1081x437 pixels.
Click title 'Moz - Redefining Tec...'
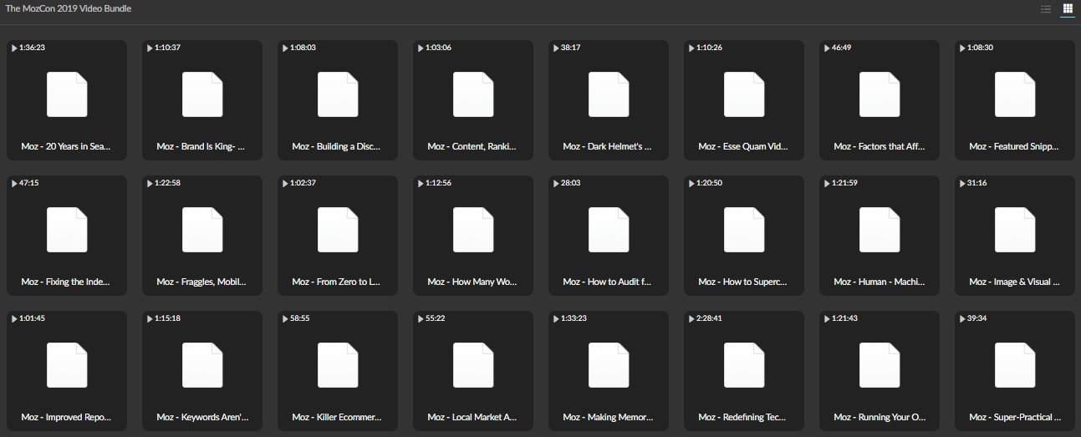[744, 417]
